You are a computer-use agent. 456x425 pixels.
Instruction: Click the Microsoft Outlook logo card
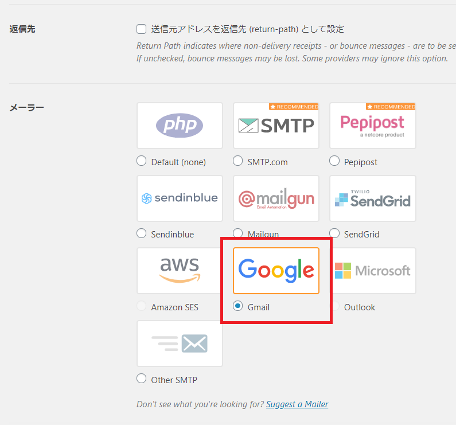point(372,271)
